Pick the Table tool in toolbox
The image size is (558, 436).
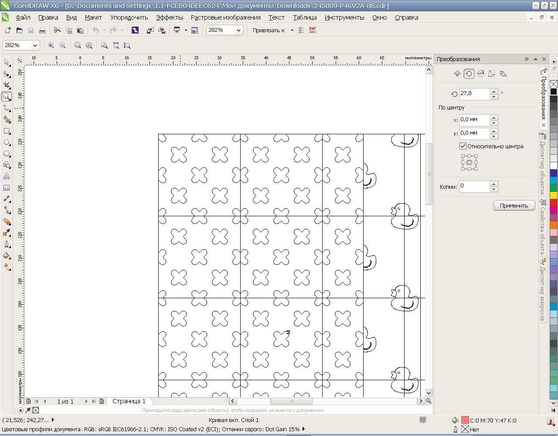7,188
